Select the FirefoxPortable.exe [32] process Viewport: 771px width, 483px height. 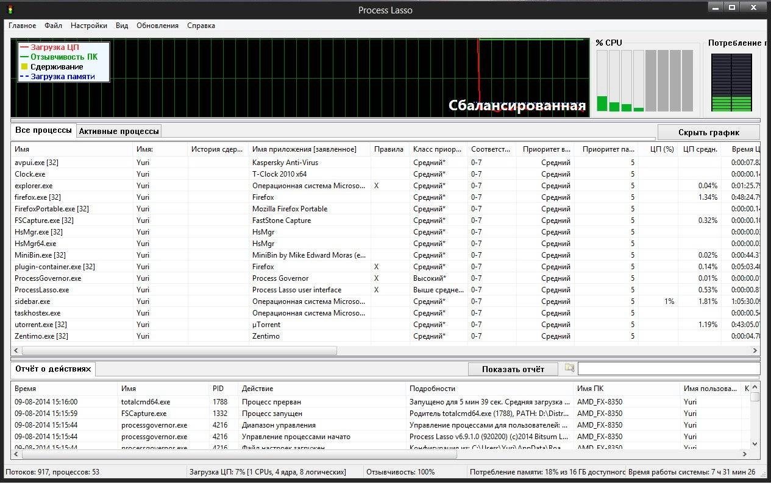pos(385,209)
